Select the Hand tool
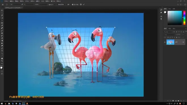The width and height of the screenshot is (187, 105). pyautogui.click(x=2, y=58)
